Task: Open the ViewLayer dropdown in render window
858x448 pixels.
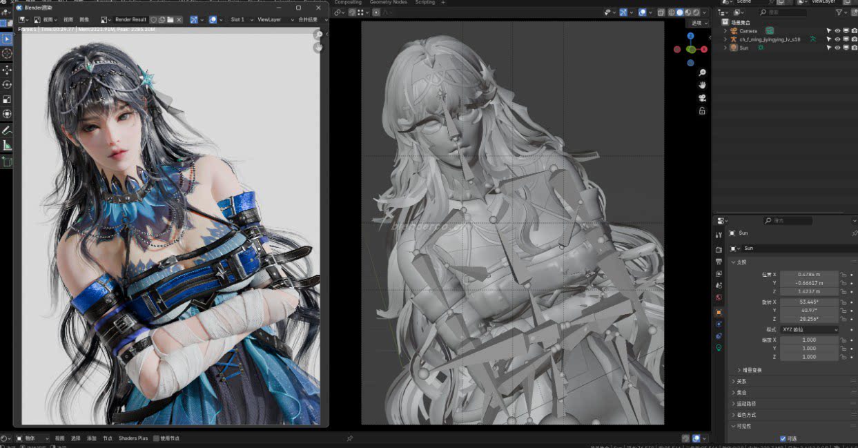Action: click(275, 19)
